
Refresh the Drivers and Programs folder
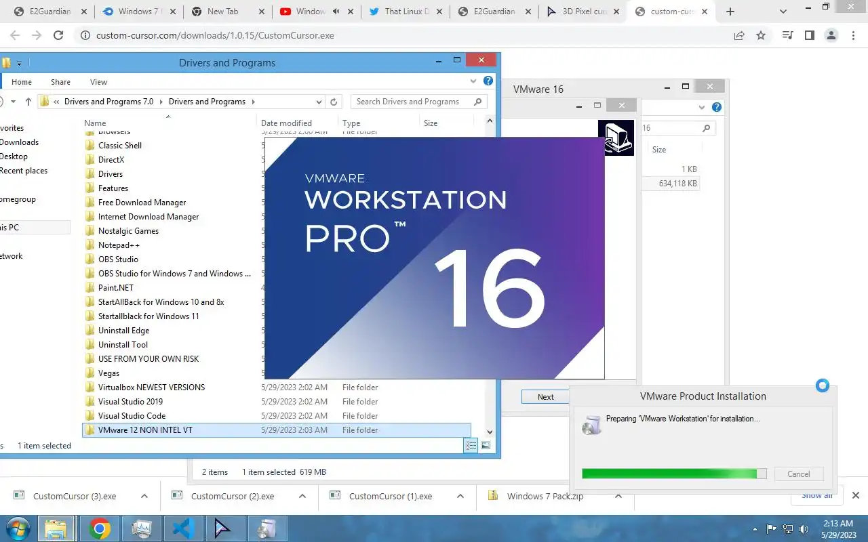coord(334,102)
